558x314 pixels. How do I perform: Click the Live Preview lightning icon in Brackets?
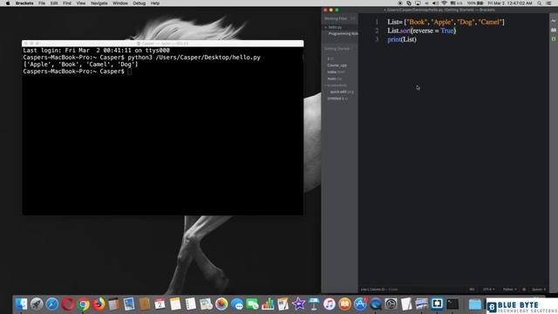pyautogui.click(x=554, y=21)
